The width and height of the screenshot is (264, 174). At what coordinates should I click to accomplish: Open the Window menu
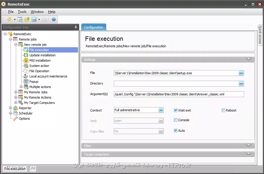click(37, 12)
